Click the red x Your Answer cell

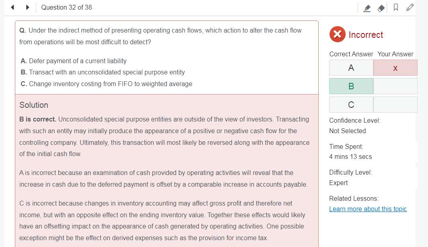coord(395,68)
